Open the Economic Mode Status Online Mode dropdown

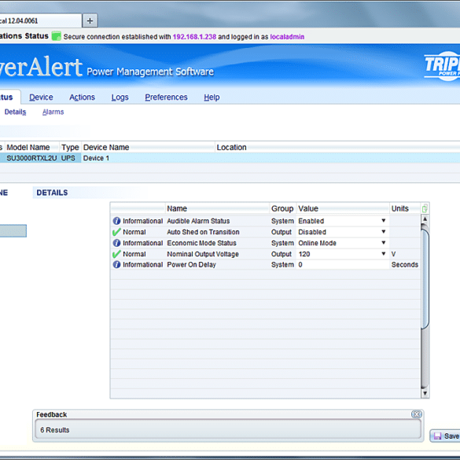[383, 243]
